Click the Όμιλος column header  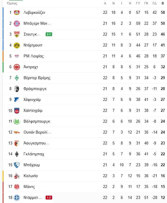click(x=12, y=3)
